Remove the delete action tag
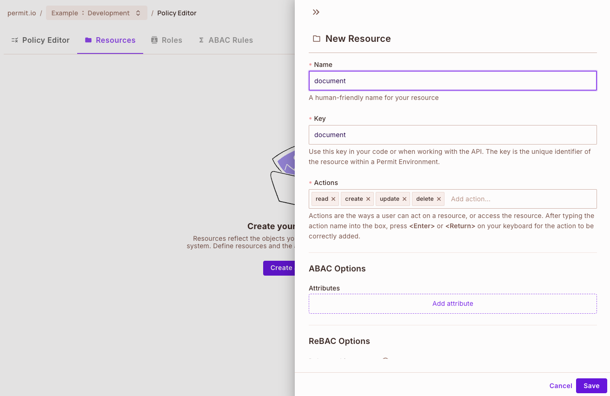Viewport: 610px width, 396px height. tap(439, 198)
